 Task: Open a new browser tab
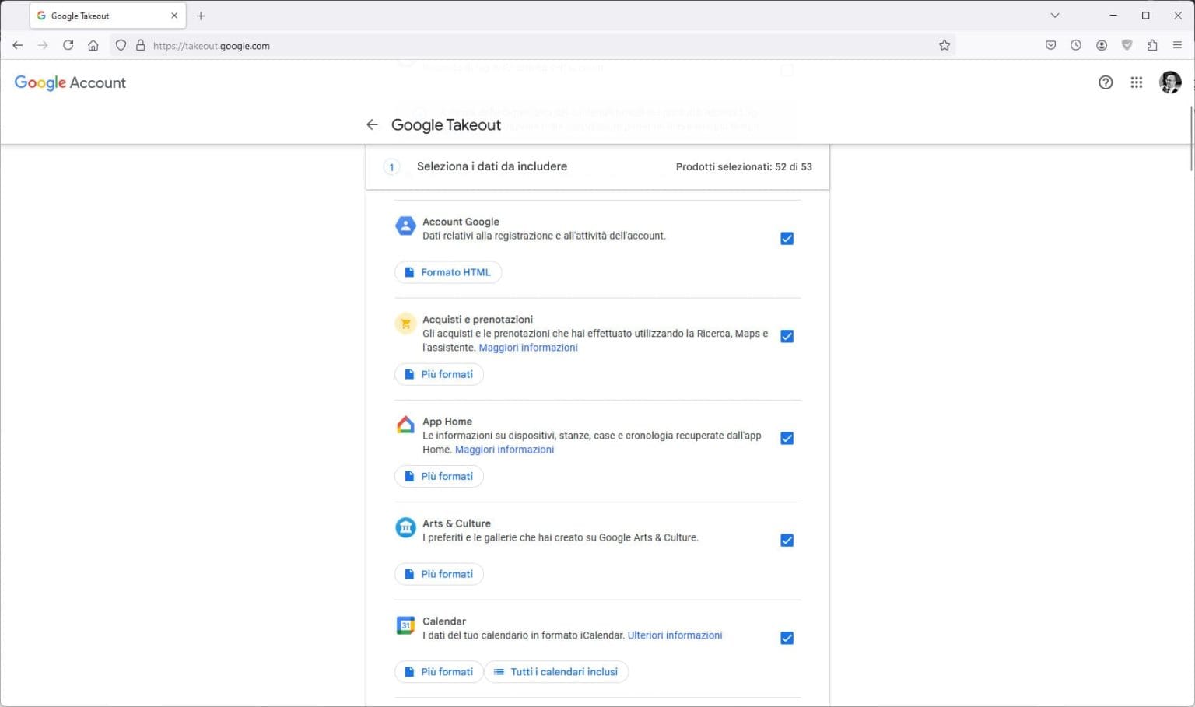(x=201, y=16)
